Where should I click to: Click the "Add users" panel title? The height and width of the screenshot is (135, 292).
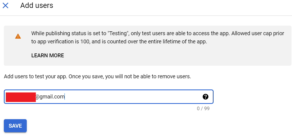(37, 5)
